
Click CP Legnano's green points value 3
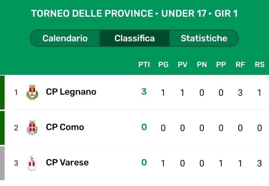[x=144, y=92]
